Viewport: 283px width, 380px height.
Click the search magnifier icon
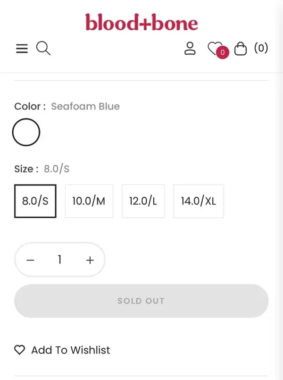(x=43, y=49)
